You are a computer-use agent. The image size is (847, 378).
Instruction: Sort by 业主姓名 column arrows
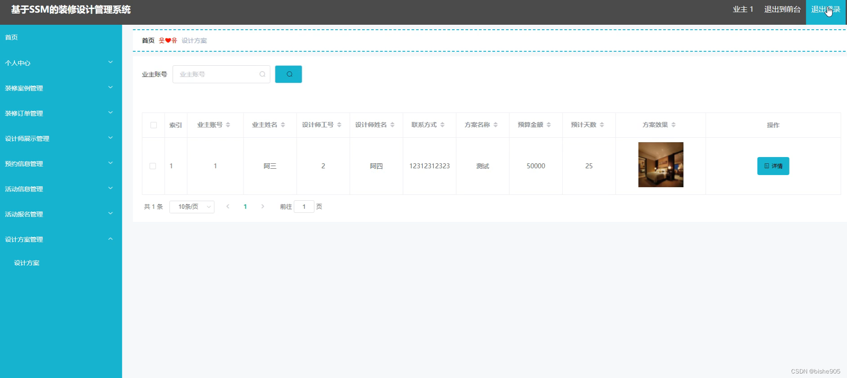pyautogui.click(x=283, y=125)
